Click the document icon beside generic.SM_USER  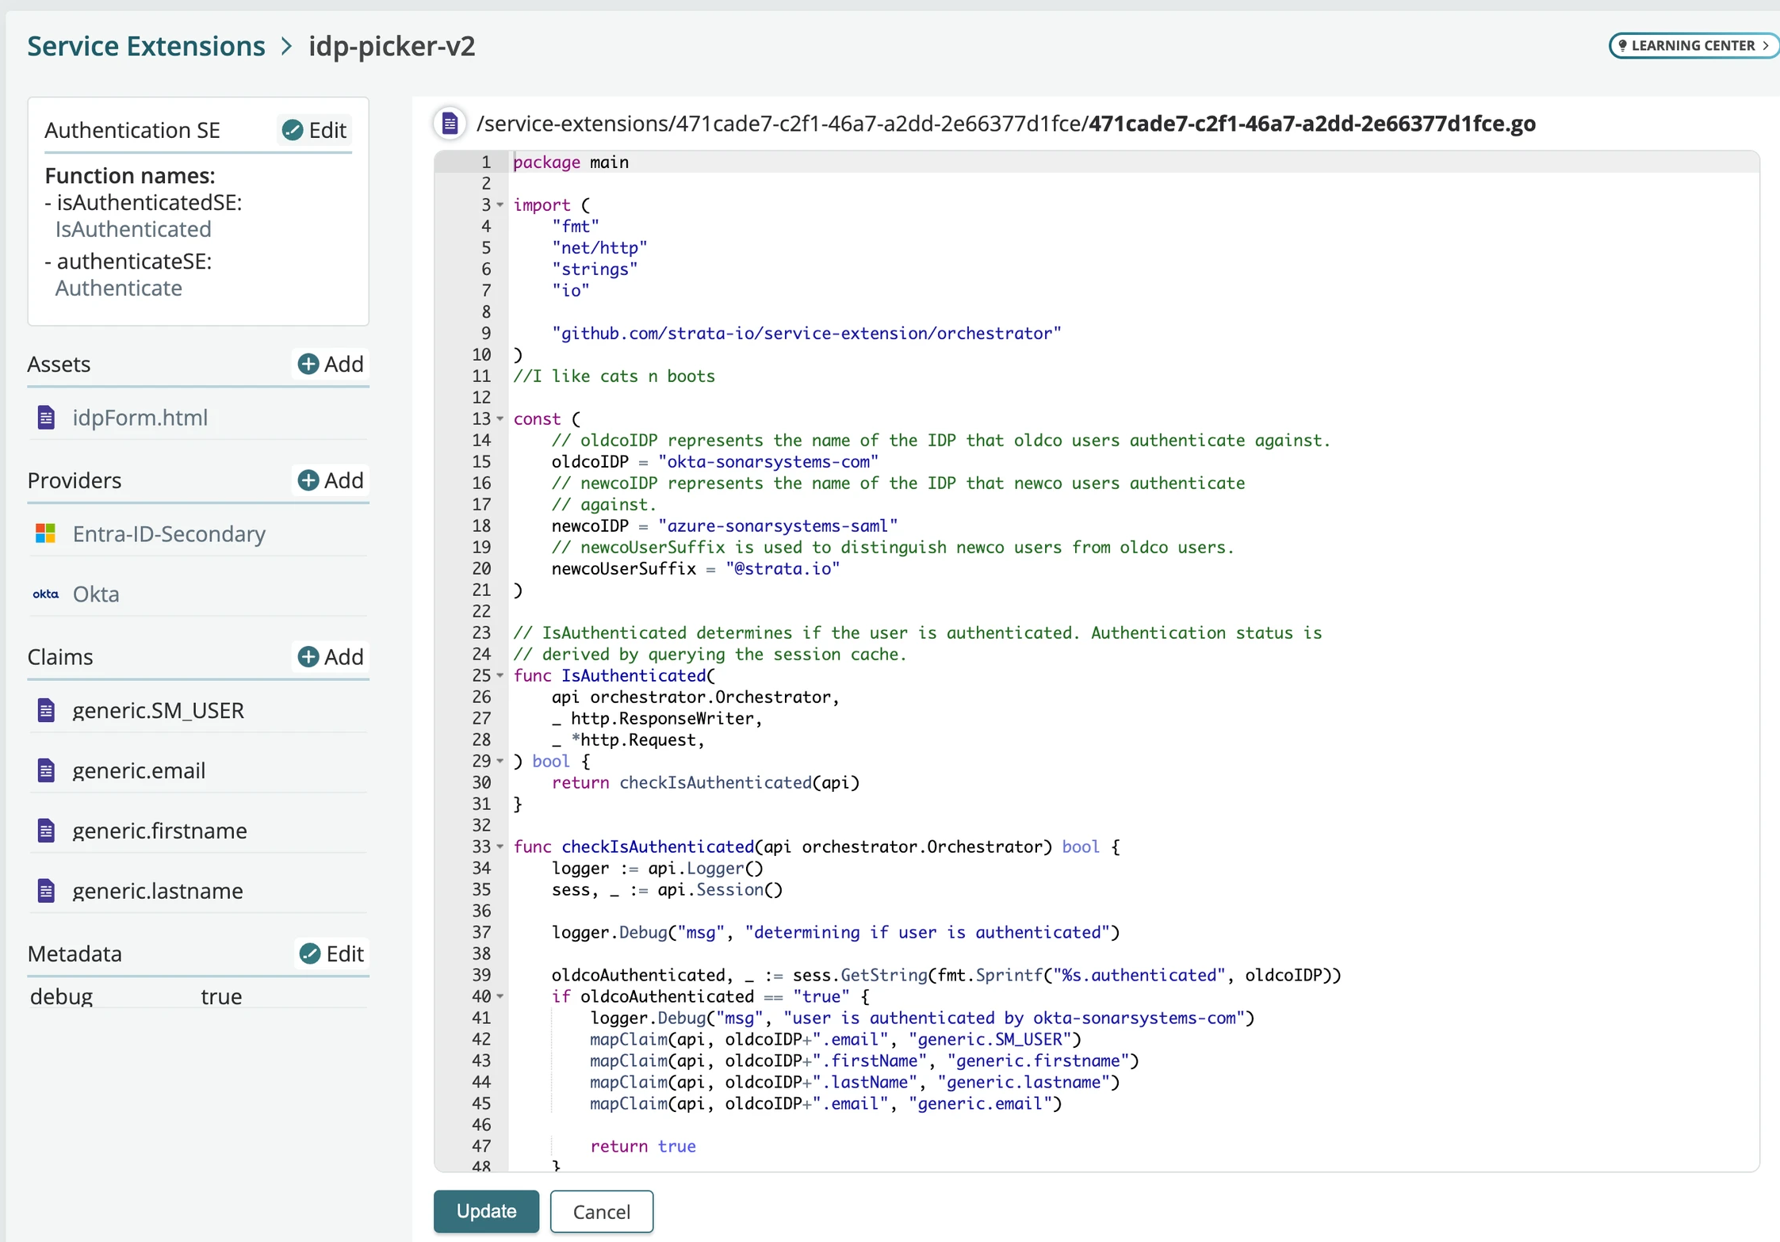tap(46, 710)
